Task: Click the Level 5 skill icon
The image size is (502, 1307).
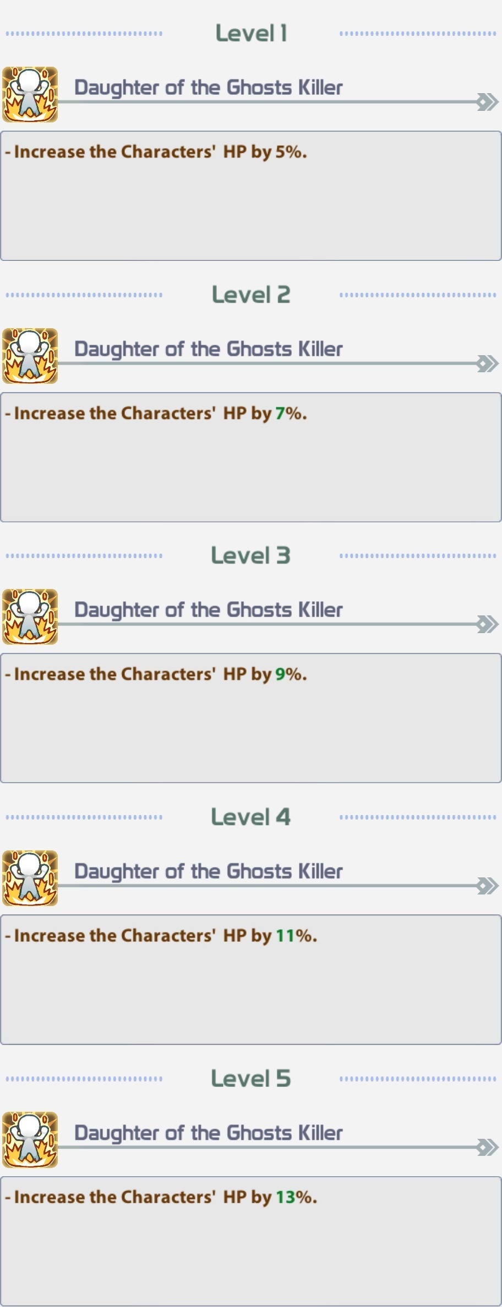Action: click(x=30, y=1139)
